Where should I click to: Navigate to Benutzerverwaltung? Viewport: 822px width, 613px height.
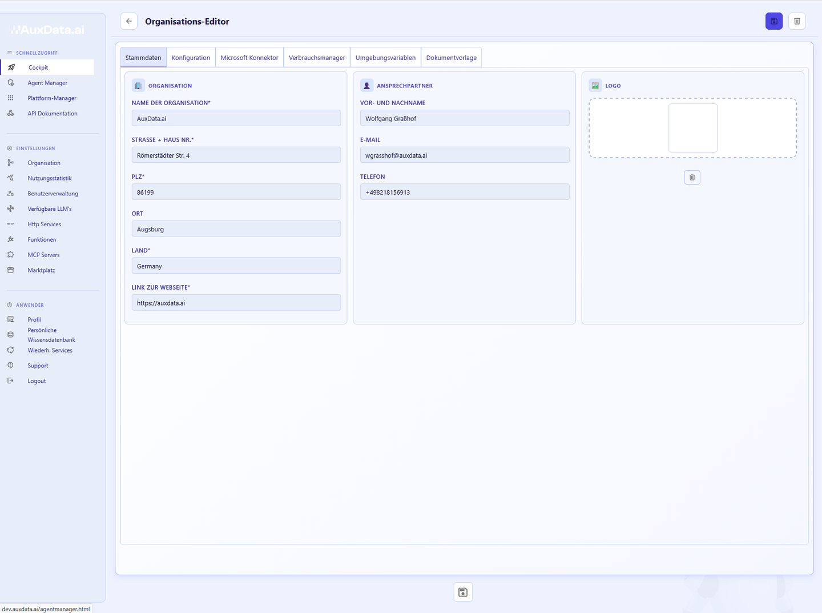(x=53, y=194)
